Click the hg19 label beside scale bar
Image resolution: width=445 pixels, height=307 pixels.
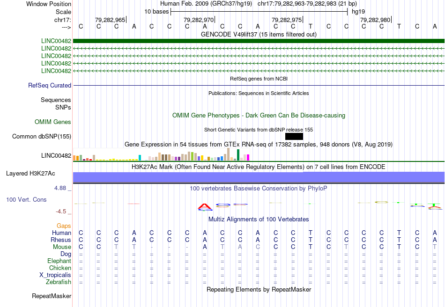(358, 12)
